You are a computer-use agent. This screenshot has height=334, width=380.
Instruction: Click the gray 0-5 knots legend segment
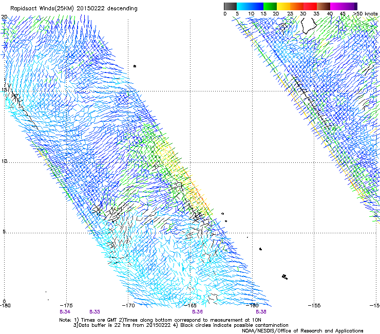pos(230,6)
